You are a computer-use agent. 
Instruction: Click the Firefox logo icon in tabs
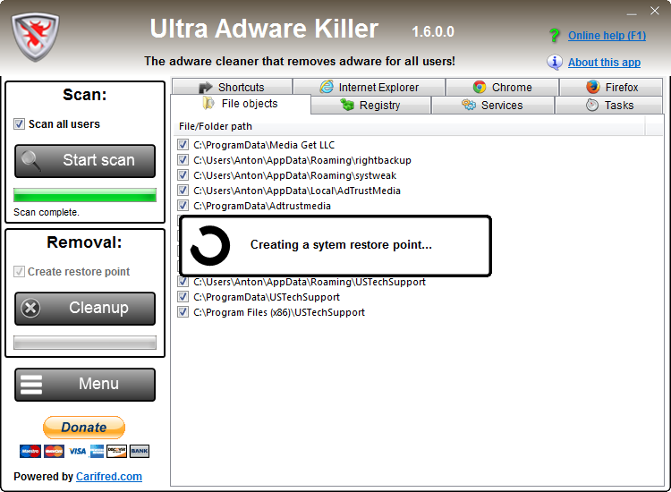tap(592, 87)
